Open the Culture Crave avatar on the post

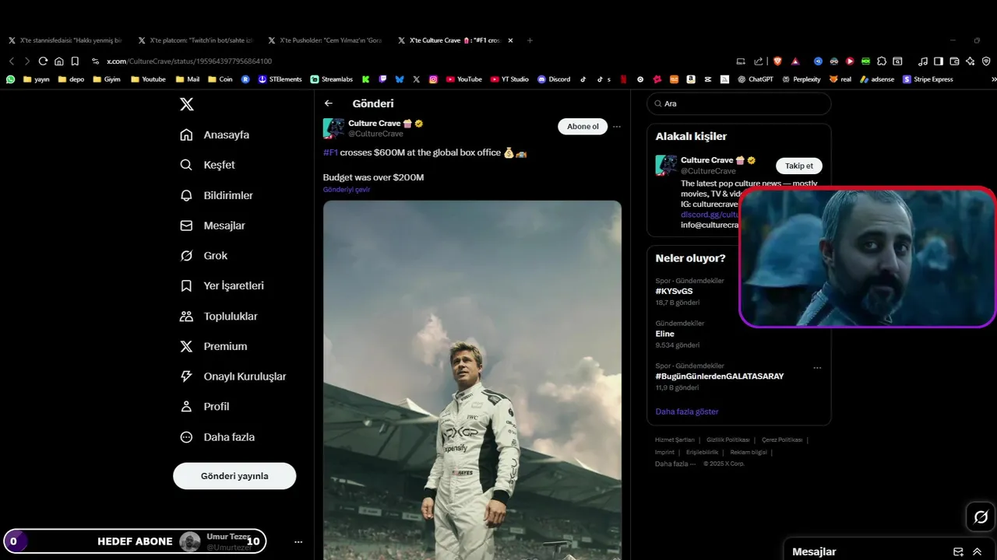(333, 128)
